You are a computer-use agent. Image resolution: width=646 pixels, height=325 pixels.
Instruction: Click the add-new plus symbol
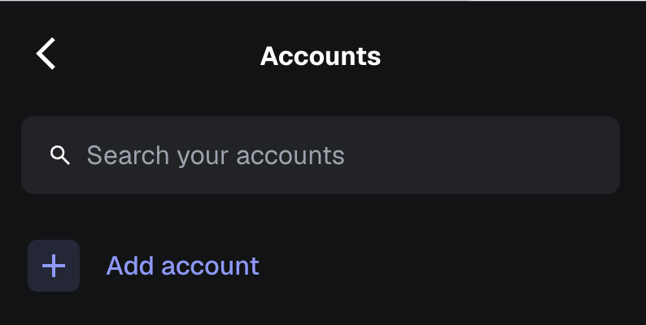point(54,266)
